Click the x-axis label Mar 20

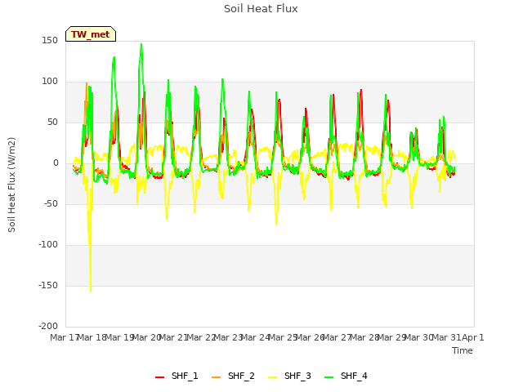(x=146, y=337)
